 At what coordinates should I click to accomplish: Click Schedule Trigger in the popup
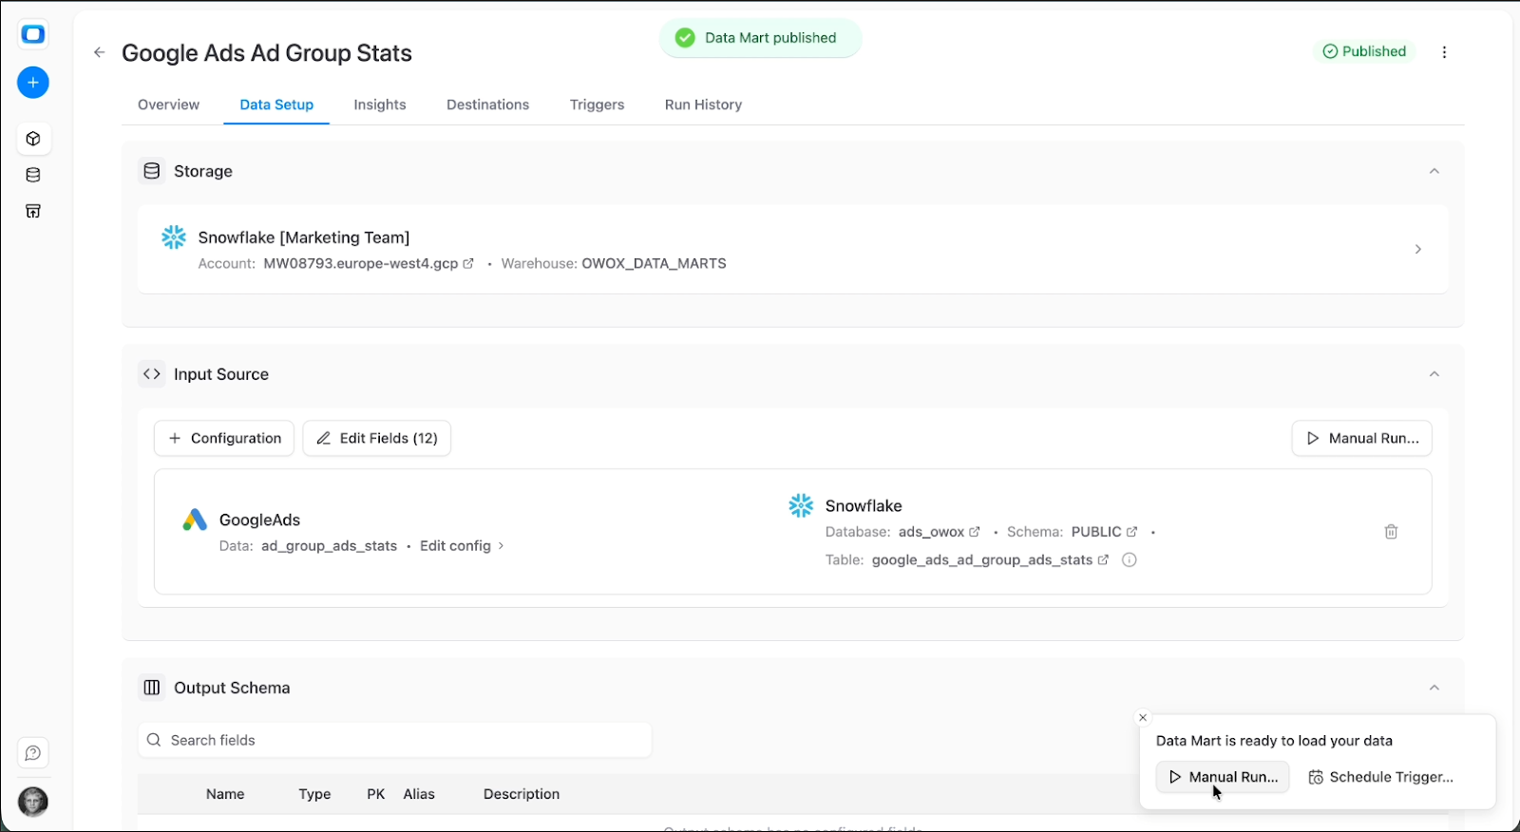1381,777
